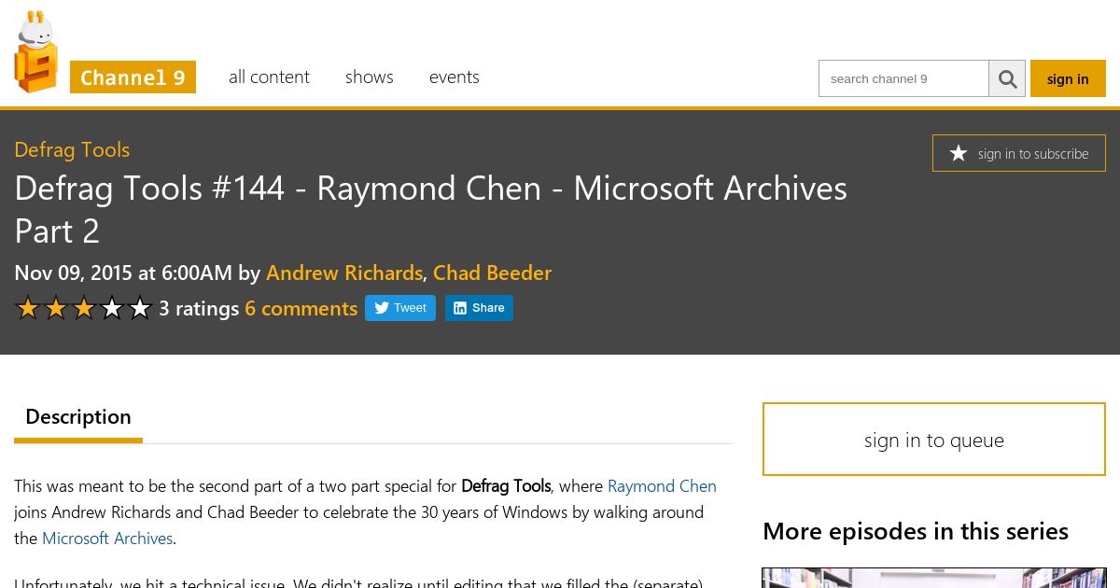Click the subscribe star icon
This screenshot has height=588, width=1120.
[x=959, y=153]
